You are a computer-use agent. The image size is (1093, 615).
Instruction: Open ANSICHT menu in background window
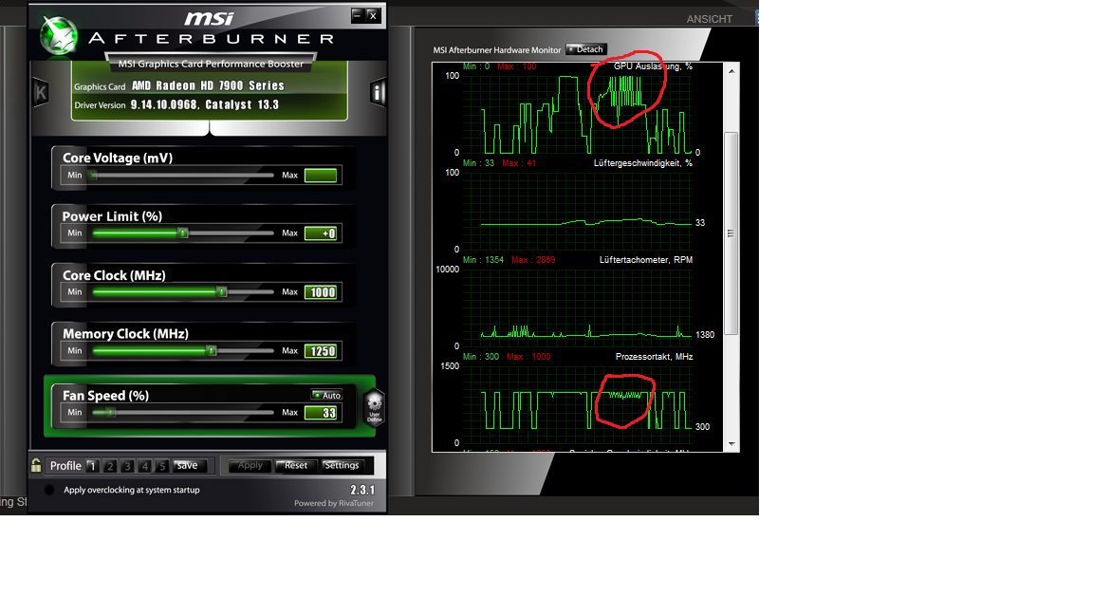point(710,19)
